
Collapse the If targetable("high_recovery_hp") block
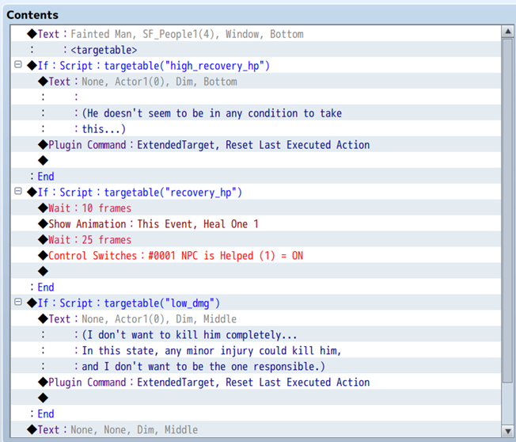click(x=18, y=64)
